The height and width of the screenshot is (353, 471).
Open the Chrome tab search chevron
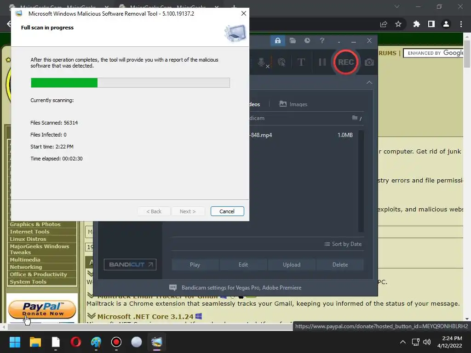[397, 6]
